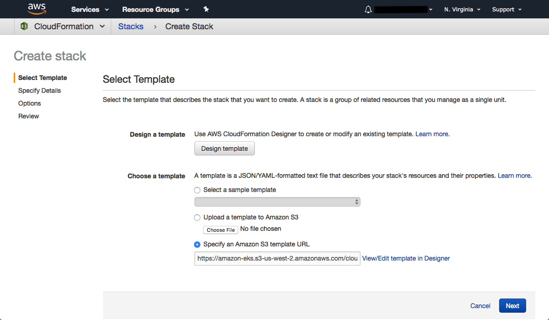Viewport: 549px width, 320px height.
Task: Open the sample template select box
Action: pos(277,202)
